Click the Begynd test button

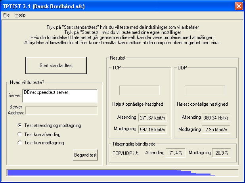tap(85, 155)
